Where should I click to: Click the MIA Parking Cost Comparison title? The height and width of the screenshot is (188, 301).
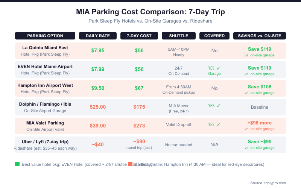point(150,12)
